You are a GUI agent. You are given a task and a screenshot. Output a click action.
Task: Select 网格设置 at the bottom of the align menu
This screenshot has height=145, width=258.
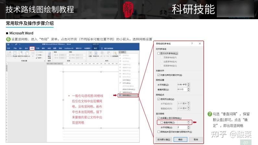[128, 95]
